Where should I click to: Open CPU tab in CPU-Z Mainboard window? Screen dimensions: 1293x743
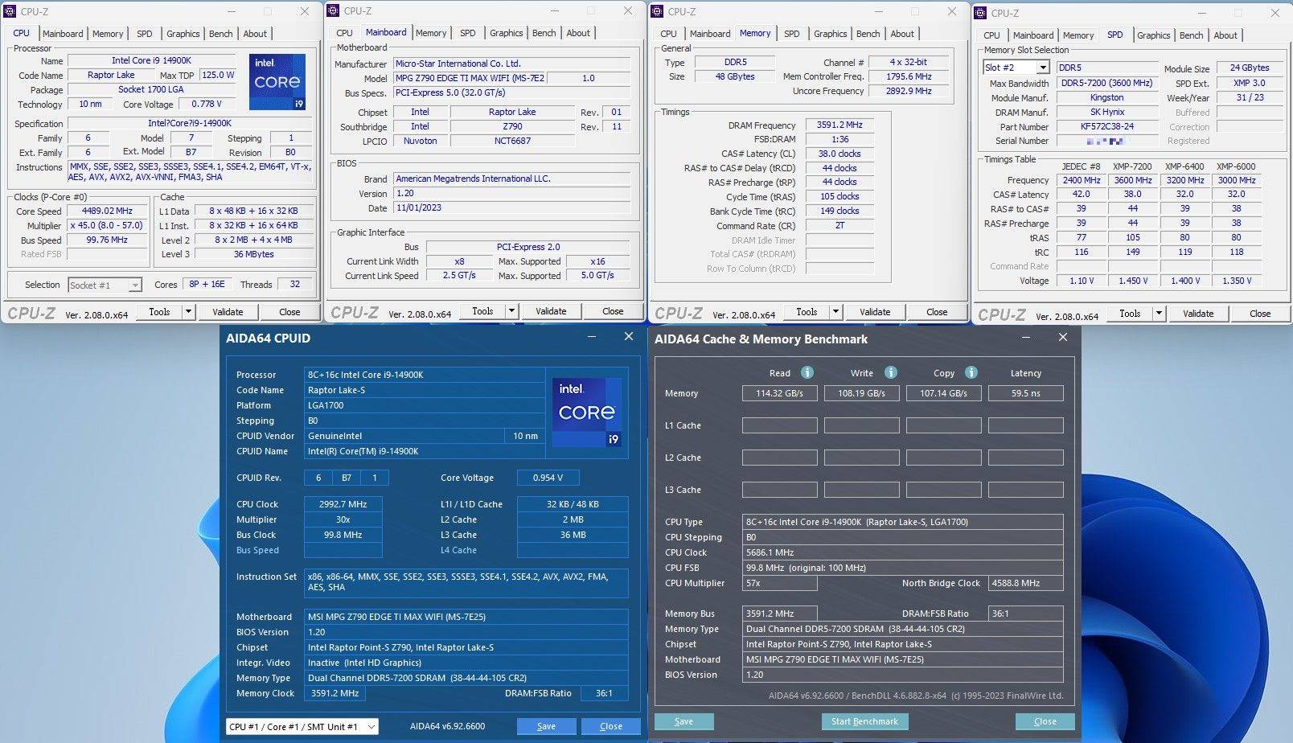pyautogui.click(x=344, y=33)
